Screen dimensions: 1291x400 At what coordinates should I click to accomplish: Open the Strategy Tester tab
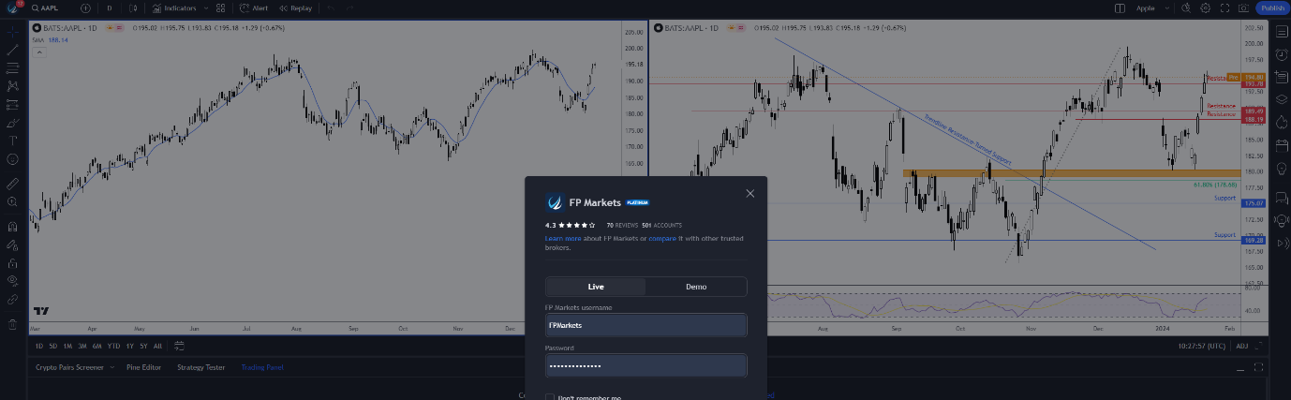[202, 367]
